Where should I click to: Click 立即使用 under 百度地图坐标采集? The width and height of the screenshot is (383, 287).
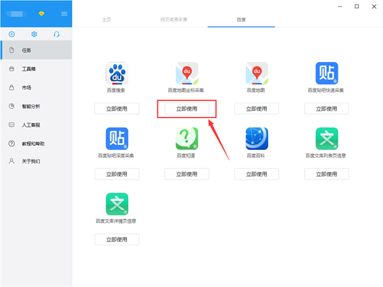click(187, 109)
